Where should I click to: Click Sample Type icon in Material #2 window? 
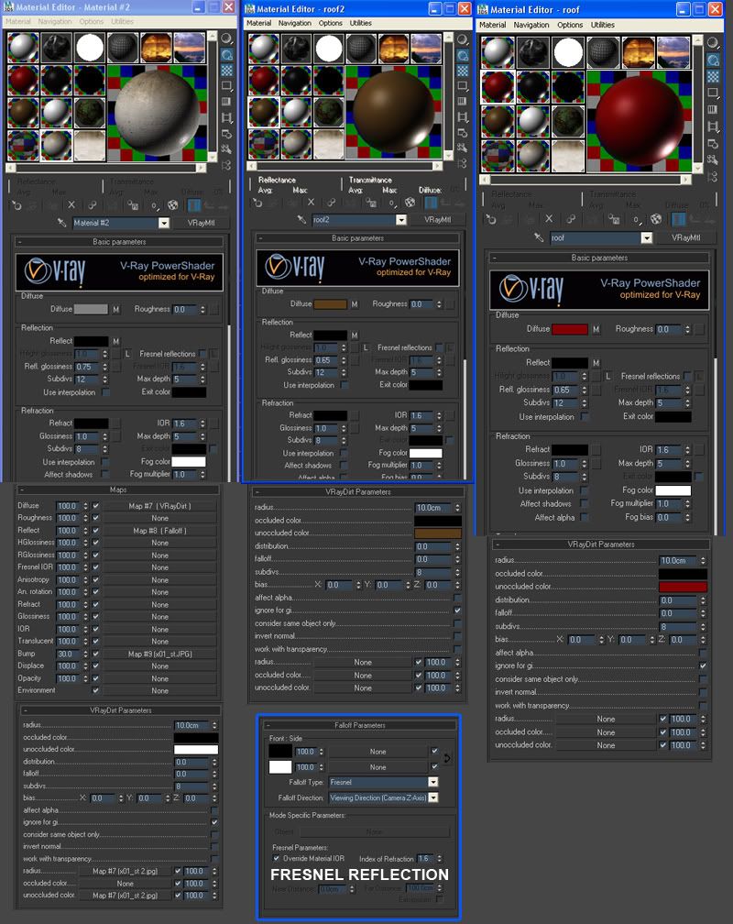coord(226,38)
